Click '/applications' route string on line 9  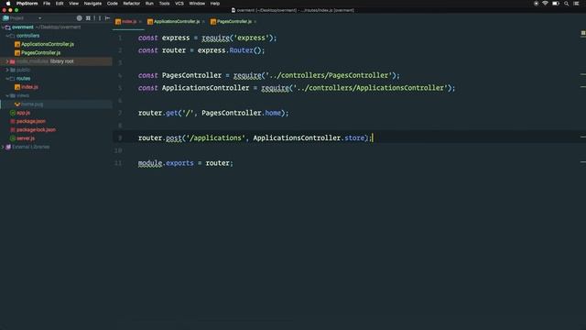[x=216, y=138]
